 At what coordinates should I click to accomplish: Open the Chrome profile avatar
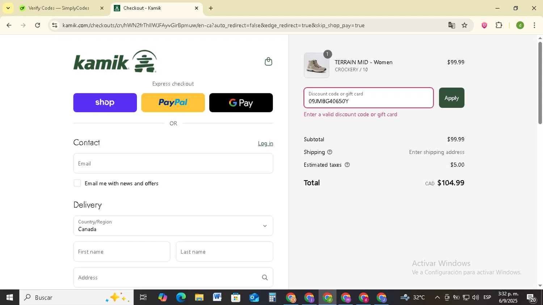[520, 25]
